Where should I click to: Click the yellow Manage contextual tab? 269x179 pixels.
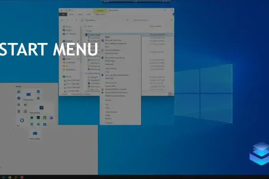(x=100, y=11)
